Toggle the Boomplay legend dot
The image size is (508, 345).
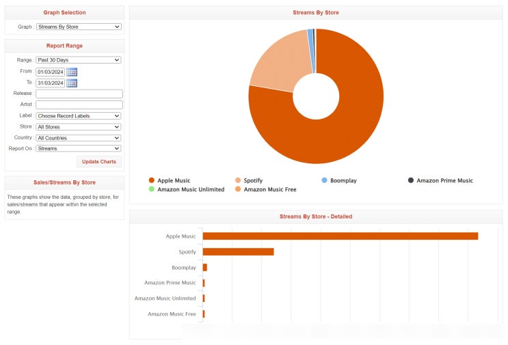pyautogui.click(x=324, y=180)
